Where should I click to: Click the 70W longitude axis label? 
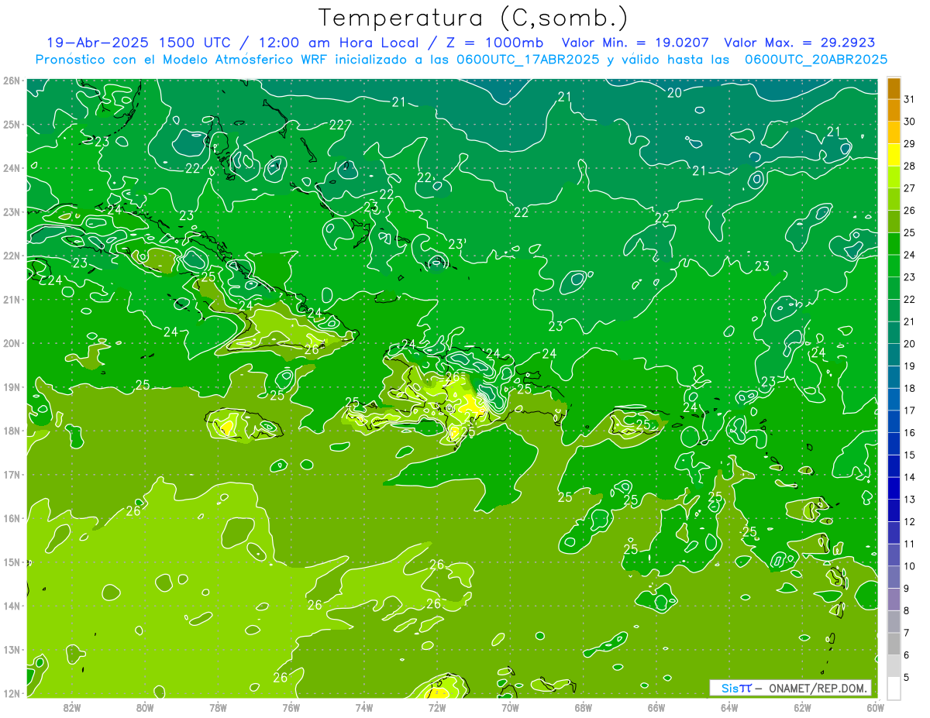pyautogui.click(x=510, y=707)
